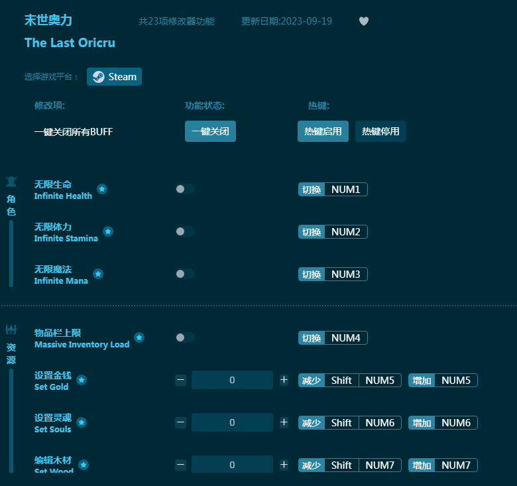Toggle Infinite Stamina switch
Screen dimensions: 517x486
[185, 231]
